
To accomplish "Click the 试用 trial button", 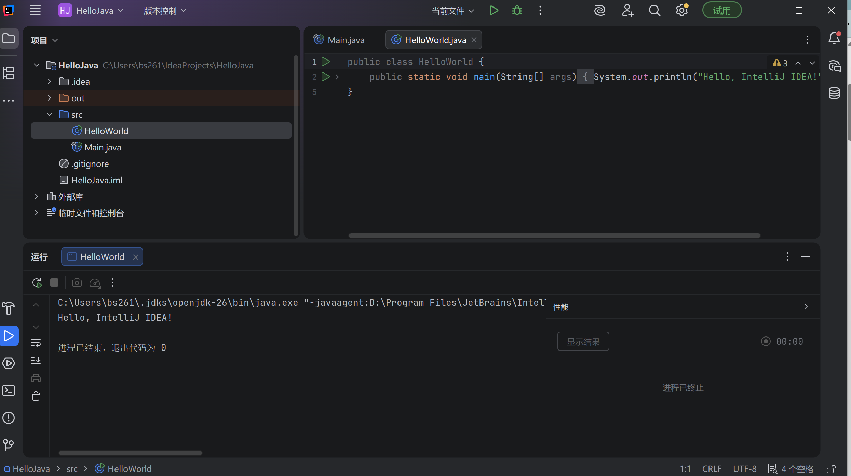I will (722, 11).
